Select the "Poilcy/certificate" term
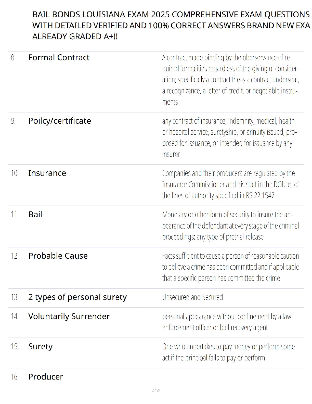312x404 pixels. point(60,121)
